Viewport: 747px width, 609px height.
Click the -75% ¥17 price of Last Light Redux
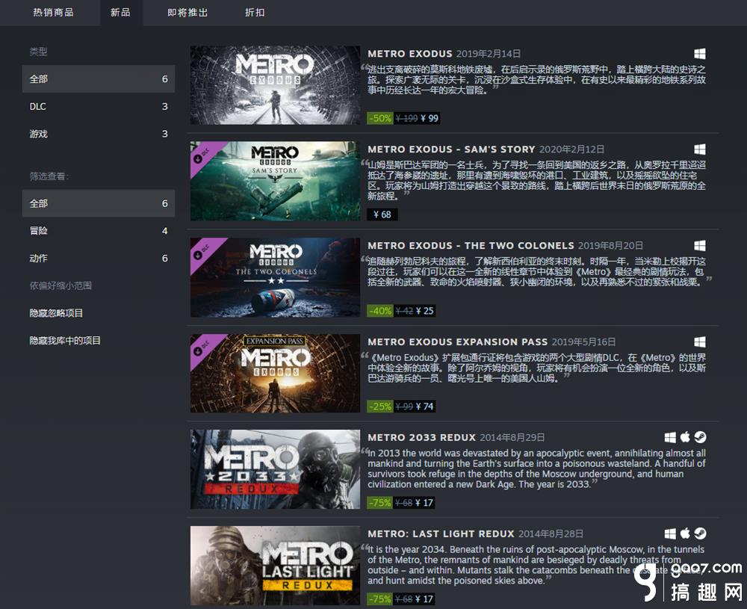401,599
